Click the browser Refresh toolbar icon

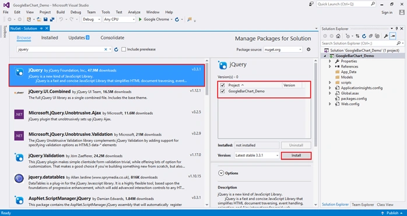point(177,19)
